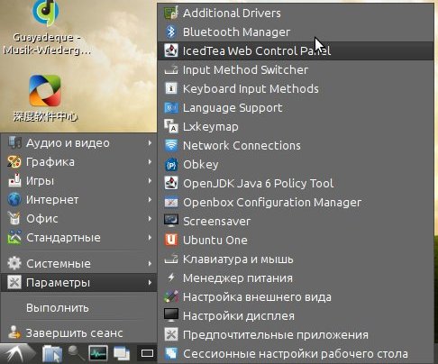Open the Стандартные menu category
Viewport: 438px width, 364px height.
click(79, 238)
